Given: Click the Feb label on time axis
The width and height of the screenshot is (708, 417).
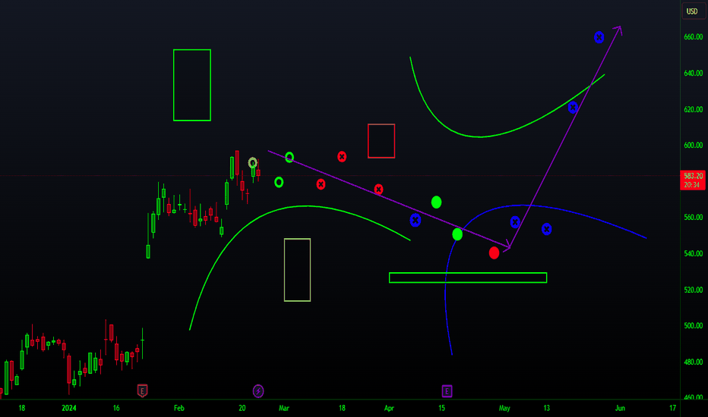Looking at the screenshot, I should pos(179,408).
